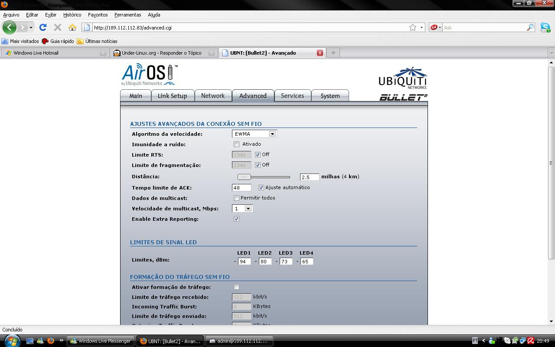The width and height of the screenshot is (555, 347).
Task: Click the Ubiquiti Networks logo
Action: (403, 78)
